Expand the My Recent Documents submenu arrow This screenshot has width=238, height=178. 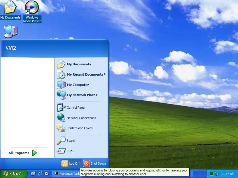point(105,74)
